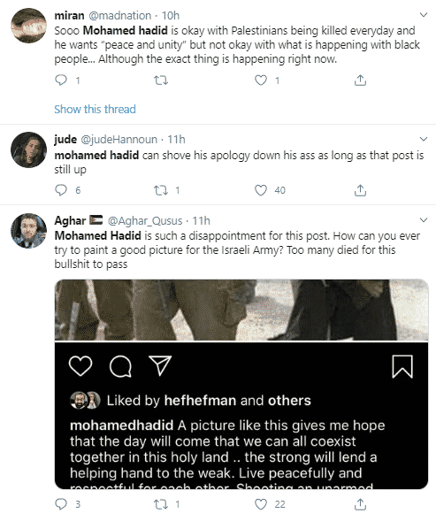Open Aghar's profile avatar

(x=28, y=231)
